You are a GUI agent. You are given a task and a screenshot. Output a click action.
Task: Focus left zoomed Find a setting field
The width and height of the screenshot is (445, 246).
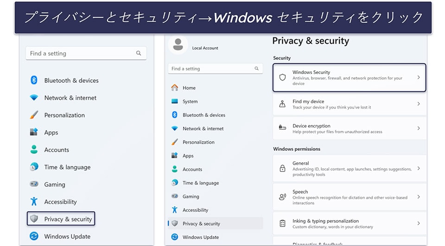pos(86,53)
